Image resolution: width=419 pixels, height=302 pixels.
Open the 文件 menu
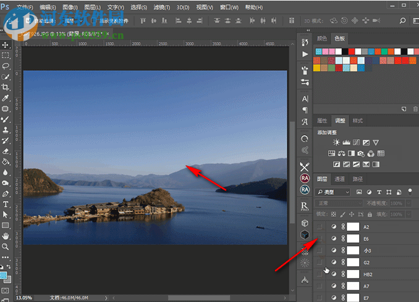point(25,7)
